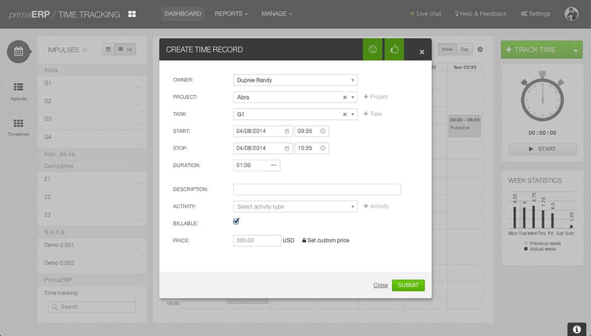Click the smiley face icon in dialog header
Viewport: 591px width, 336px height.
pyautogui.click(x=373, y=50)
